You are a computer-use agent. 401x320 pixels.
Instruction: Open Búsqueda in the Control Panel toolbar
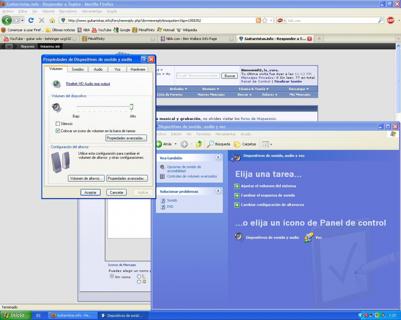click(x=219, y=144)
